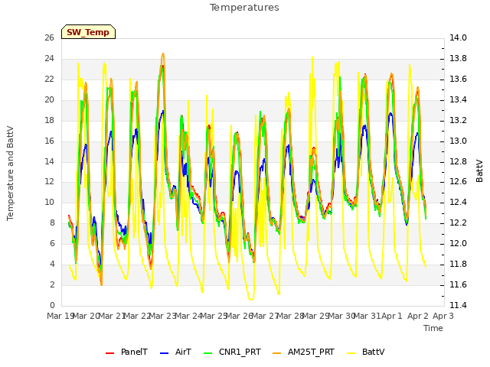Toggle the PanelT legend entry

pyautogui.click(x=126, y=352)
